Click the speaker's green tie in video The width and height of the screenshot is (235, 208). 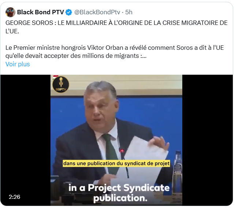pyautogui.click(x=111, y=151)
